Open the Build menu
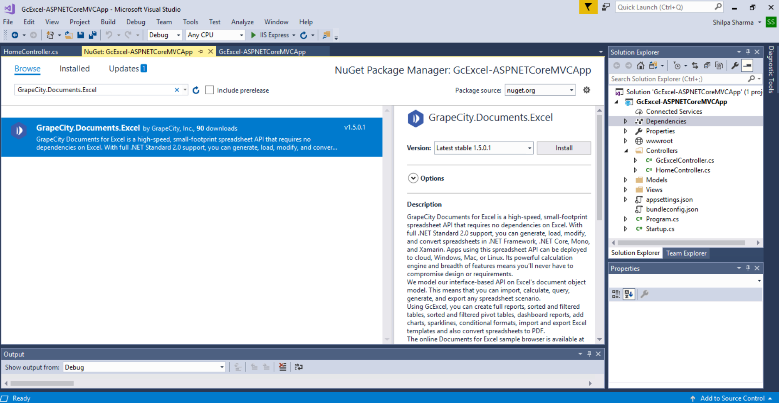This screenshot has width=779, height=403. click(108, 22)
